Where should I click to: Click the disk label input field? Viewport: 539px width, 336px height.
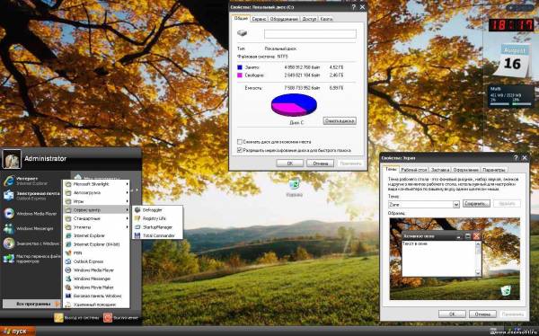[310, 34]
